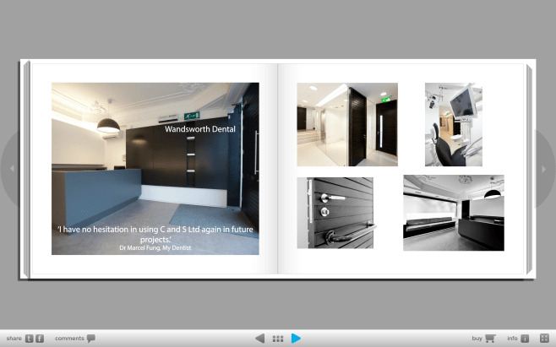The width and height of the screenshot is (556, 347).
Task: Select the door handle close-up photo
Action: tap(335, 213)
